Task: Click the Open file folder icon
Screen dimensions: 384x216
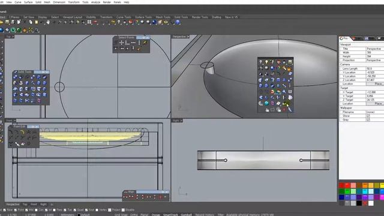Action: point(1,22)
